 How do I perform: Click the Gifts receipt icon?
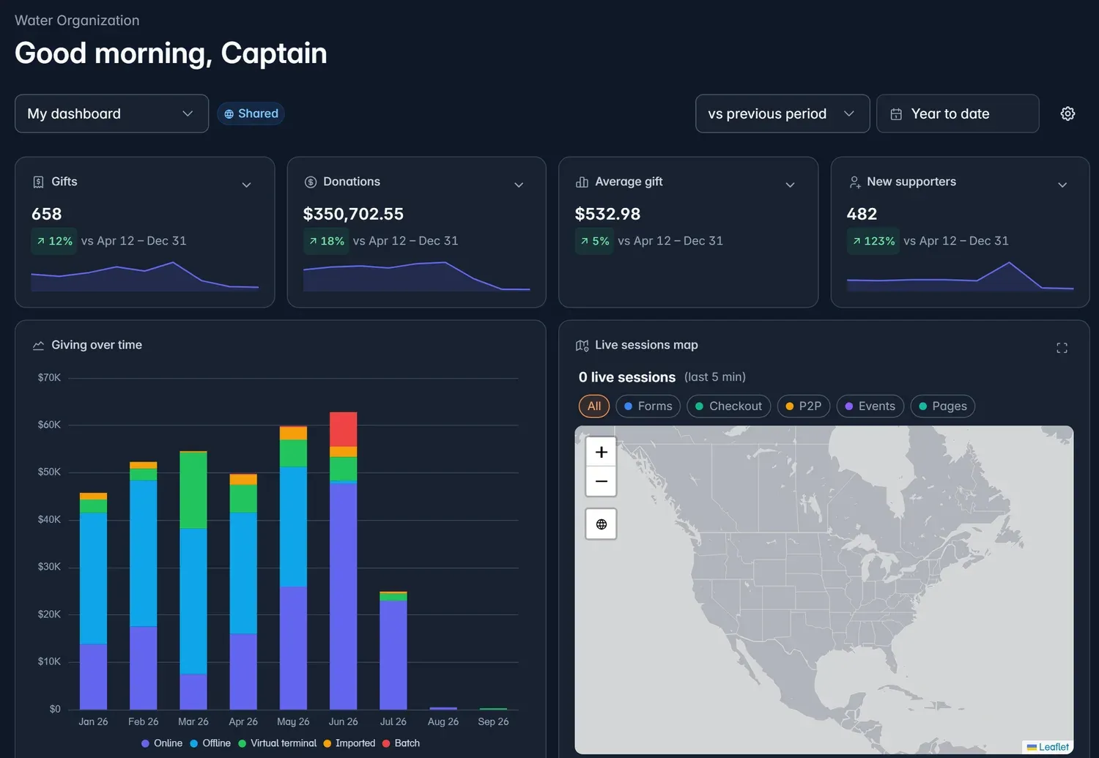coord(39,182)
